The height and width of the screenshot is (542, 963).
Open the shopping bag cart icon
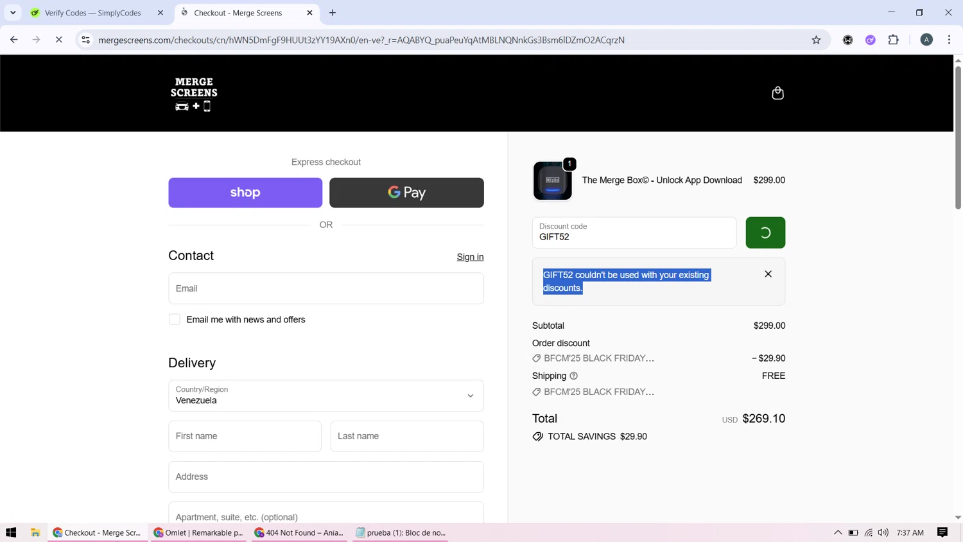point(777,93)
